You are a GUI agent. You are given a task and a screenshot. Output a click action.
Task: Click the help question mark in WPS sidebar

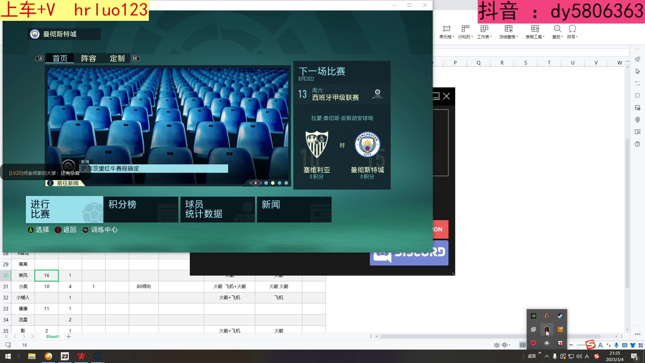(638, 144)
